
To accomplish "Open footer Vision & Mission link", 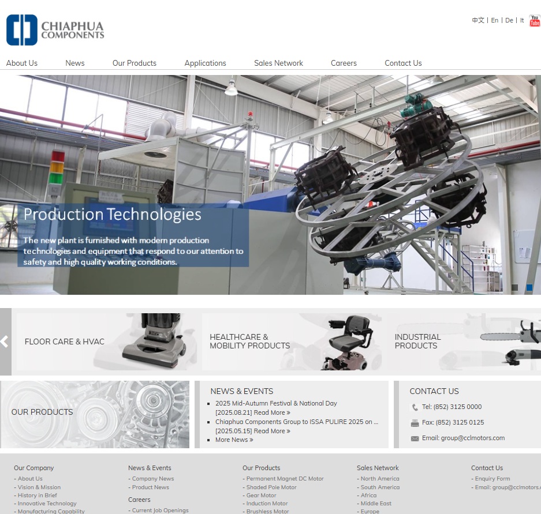I will coord(39,487).
